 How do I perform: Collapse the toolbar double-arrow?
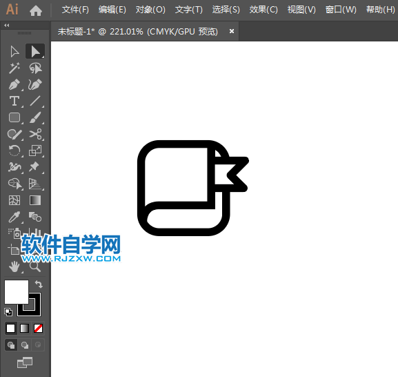(x=7, y=25)
